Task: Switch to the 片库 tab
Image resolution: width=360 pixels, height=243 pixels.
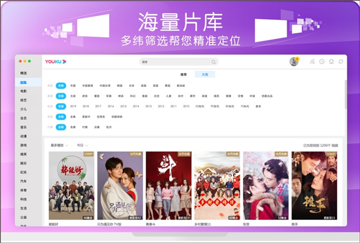Action: (205, 74)
